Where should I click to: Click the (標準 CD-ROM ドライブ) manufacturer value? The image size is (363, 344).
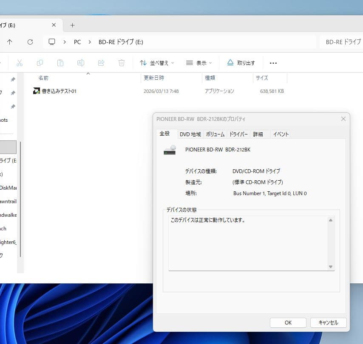pyautogui.click(x=258, y=182)
